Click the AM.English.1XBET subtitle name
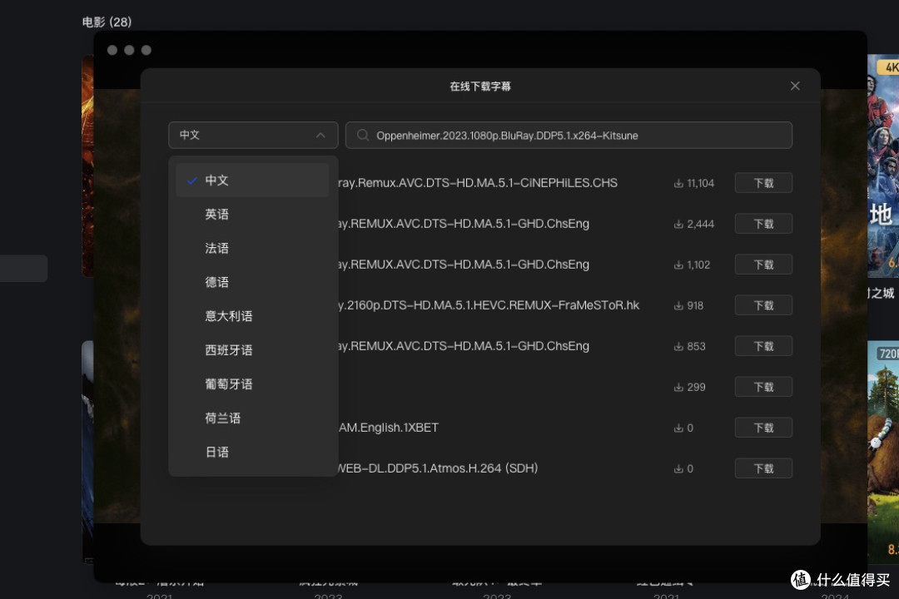This screenshot has height=599, width=899. (x=389, y=428)
